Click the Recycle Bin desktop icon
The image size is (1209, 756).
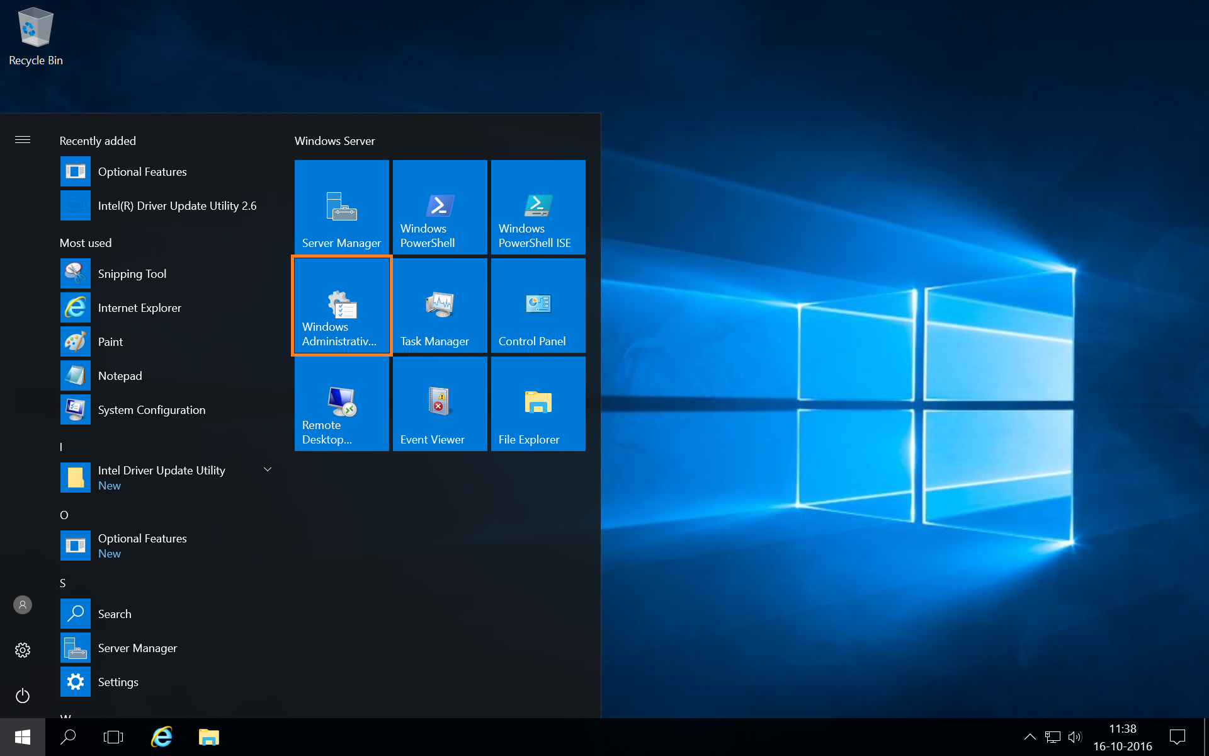tap(36, 37)
